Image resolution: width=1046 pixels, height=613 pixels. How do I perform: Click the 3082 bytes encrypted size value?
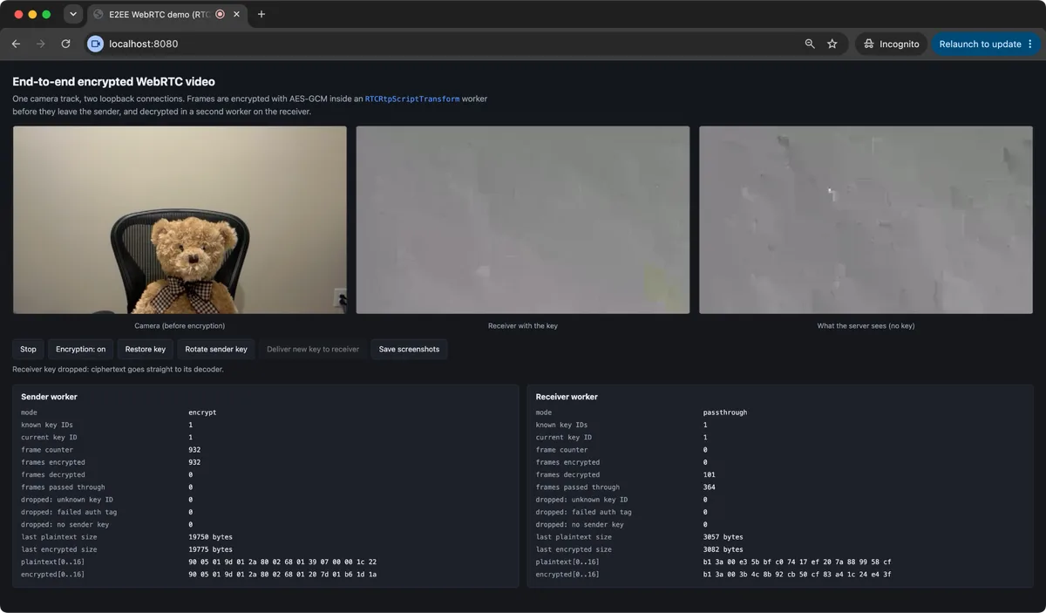tap(723, 549)
